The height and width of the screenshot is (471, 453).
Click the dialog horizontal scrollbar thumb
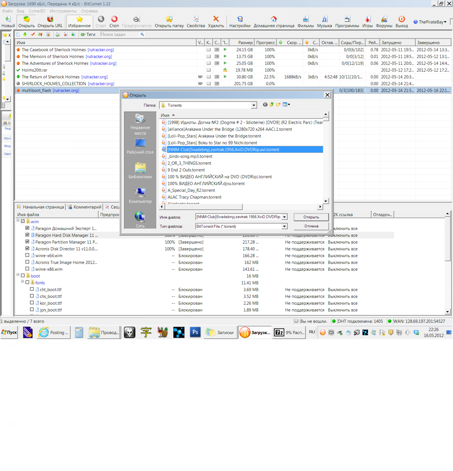click(203, 207)
